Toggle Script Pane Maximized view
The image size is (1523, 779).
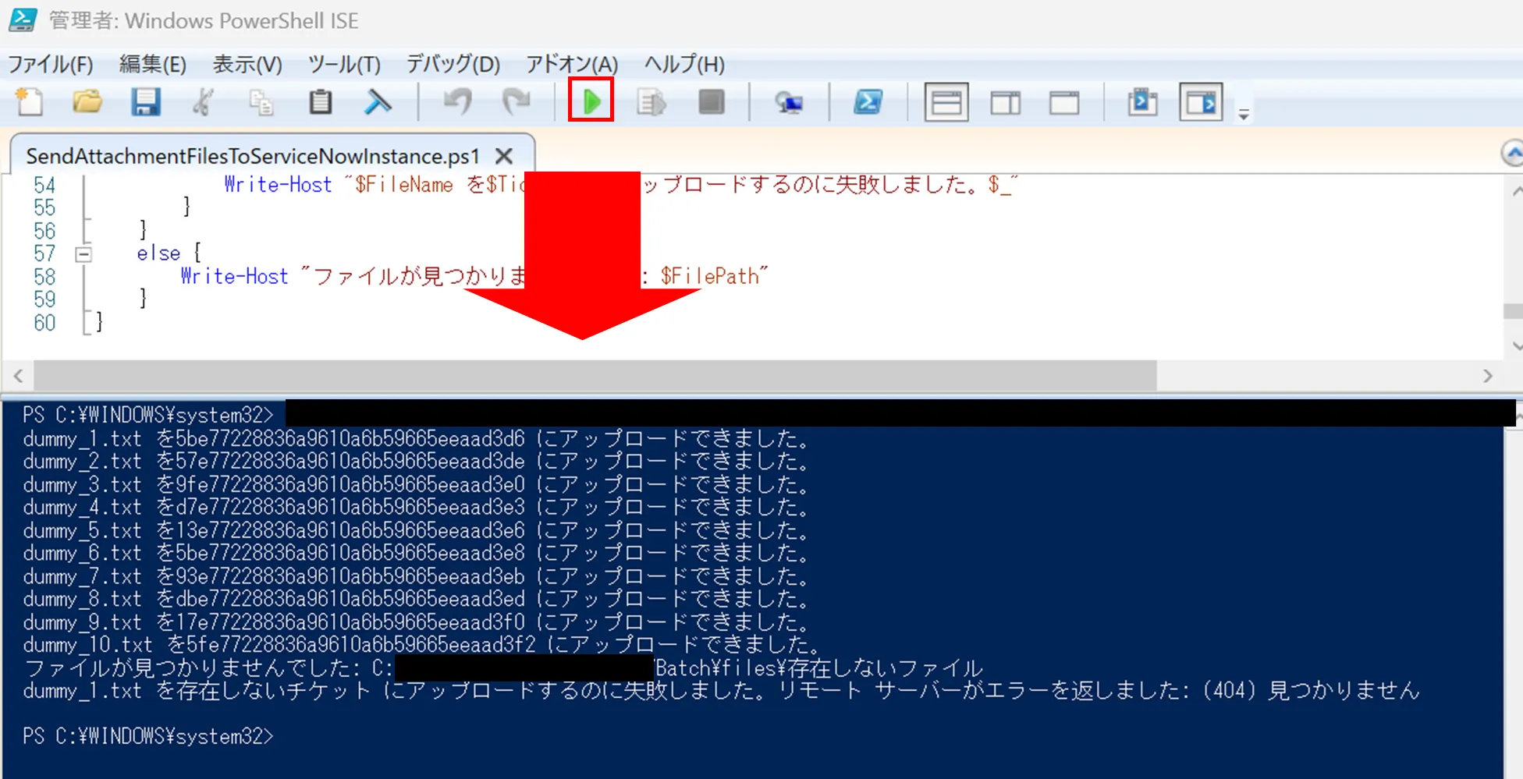1063,101
